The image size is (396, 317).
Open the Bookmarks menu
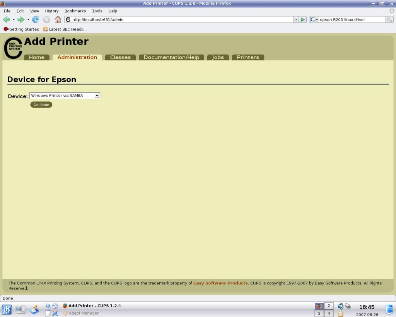click(75, 11)
